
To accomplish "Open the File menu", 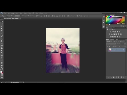I will (x=5, y=13).
